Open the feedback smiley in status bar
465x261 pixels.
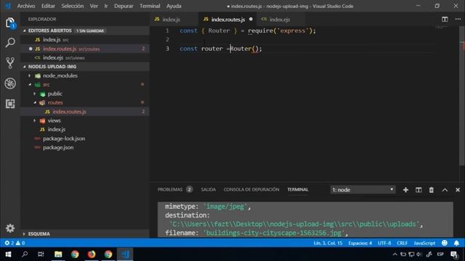coord(444,243)
